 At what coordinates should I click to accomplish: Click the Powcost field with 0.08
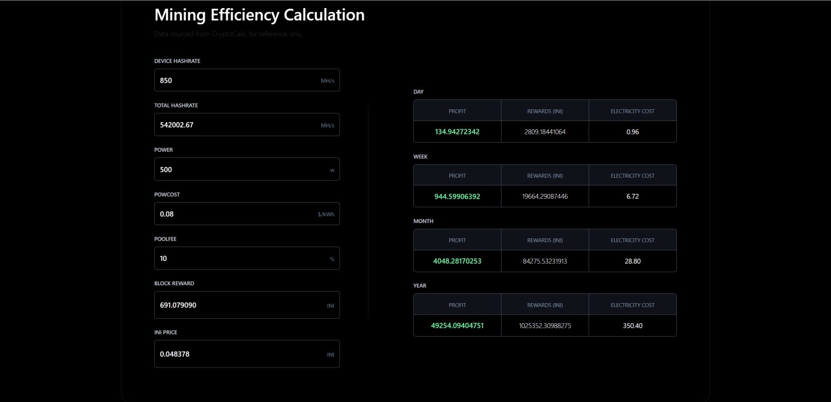[x=238, y=214]
